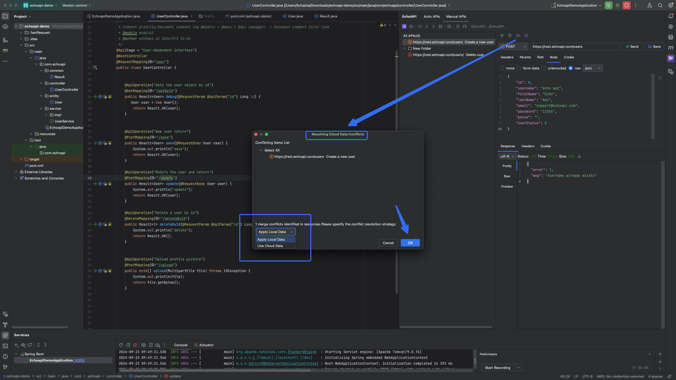676x380 pixels.
Task: Collapse the Select All conflicting items node
Action: click(x=261, y=150)
